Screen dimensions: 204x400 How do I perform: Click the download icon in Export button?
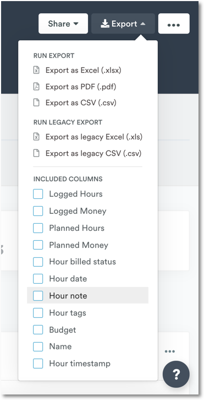pyautogui.click(x=104, y=24)
